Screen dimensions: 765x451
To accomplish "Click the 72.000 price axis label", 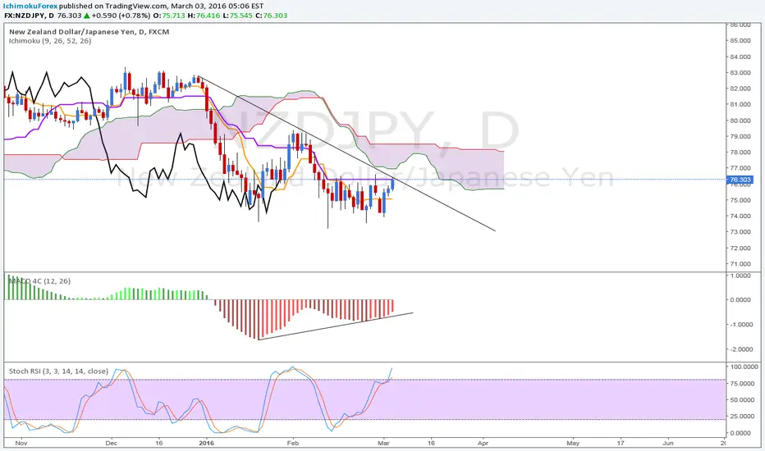I will click(740, 248).
